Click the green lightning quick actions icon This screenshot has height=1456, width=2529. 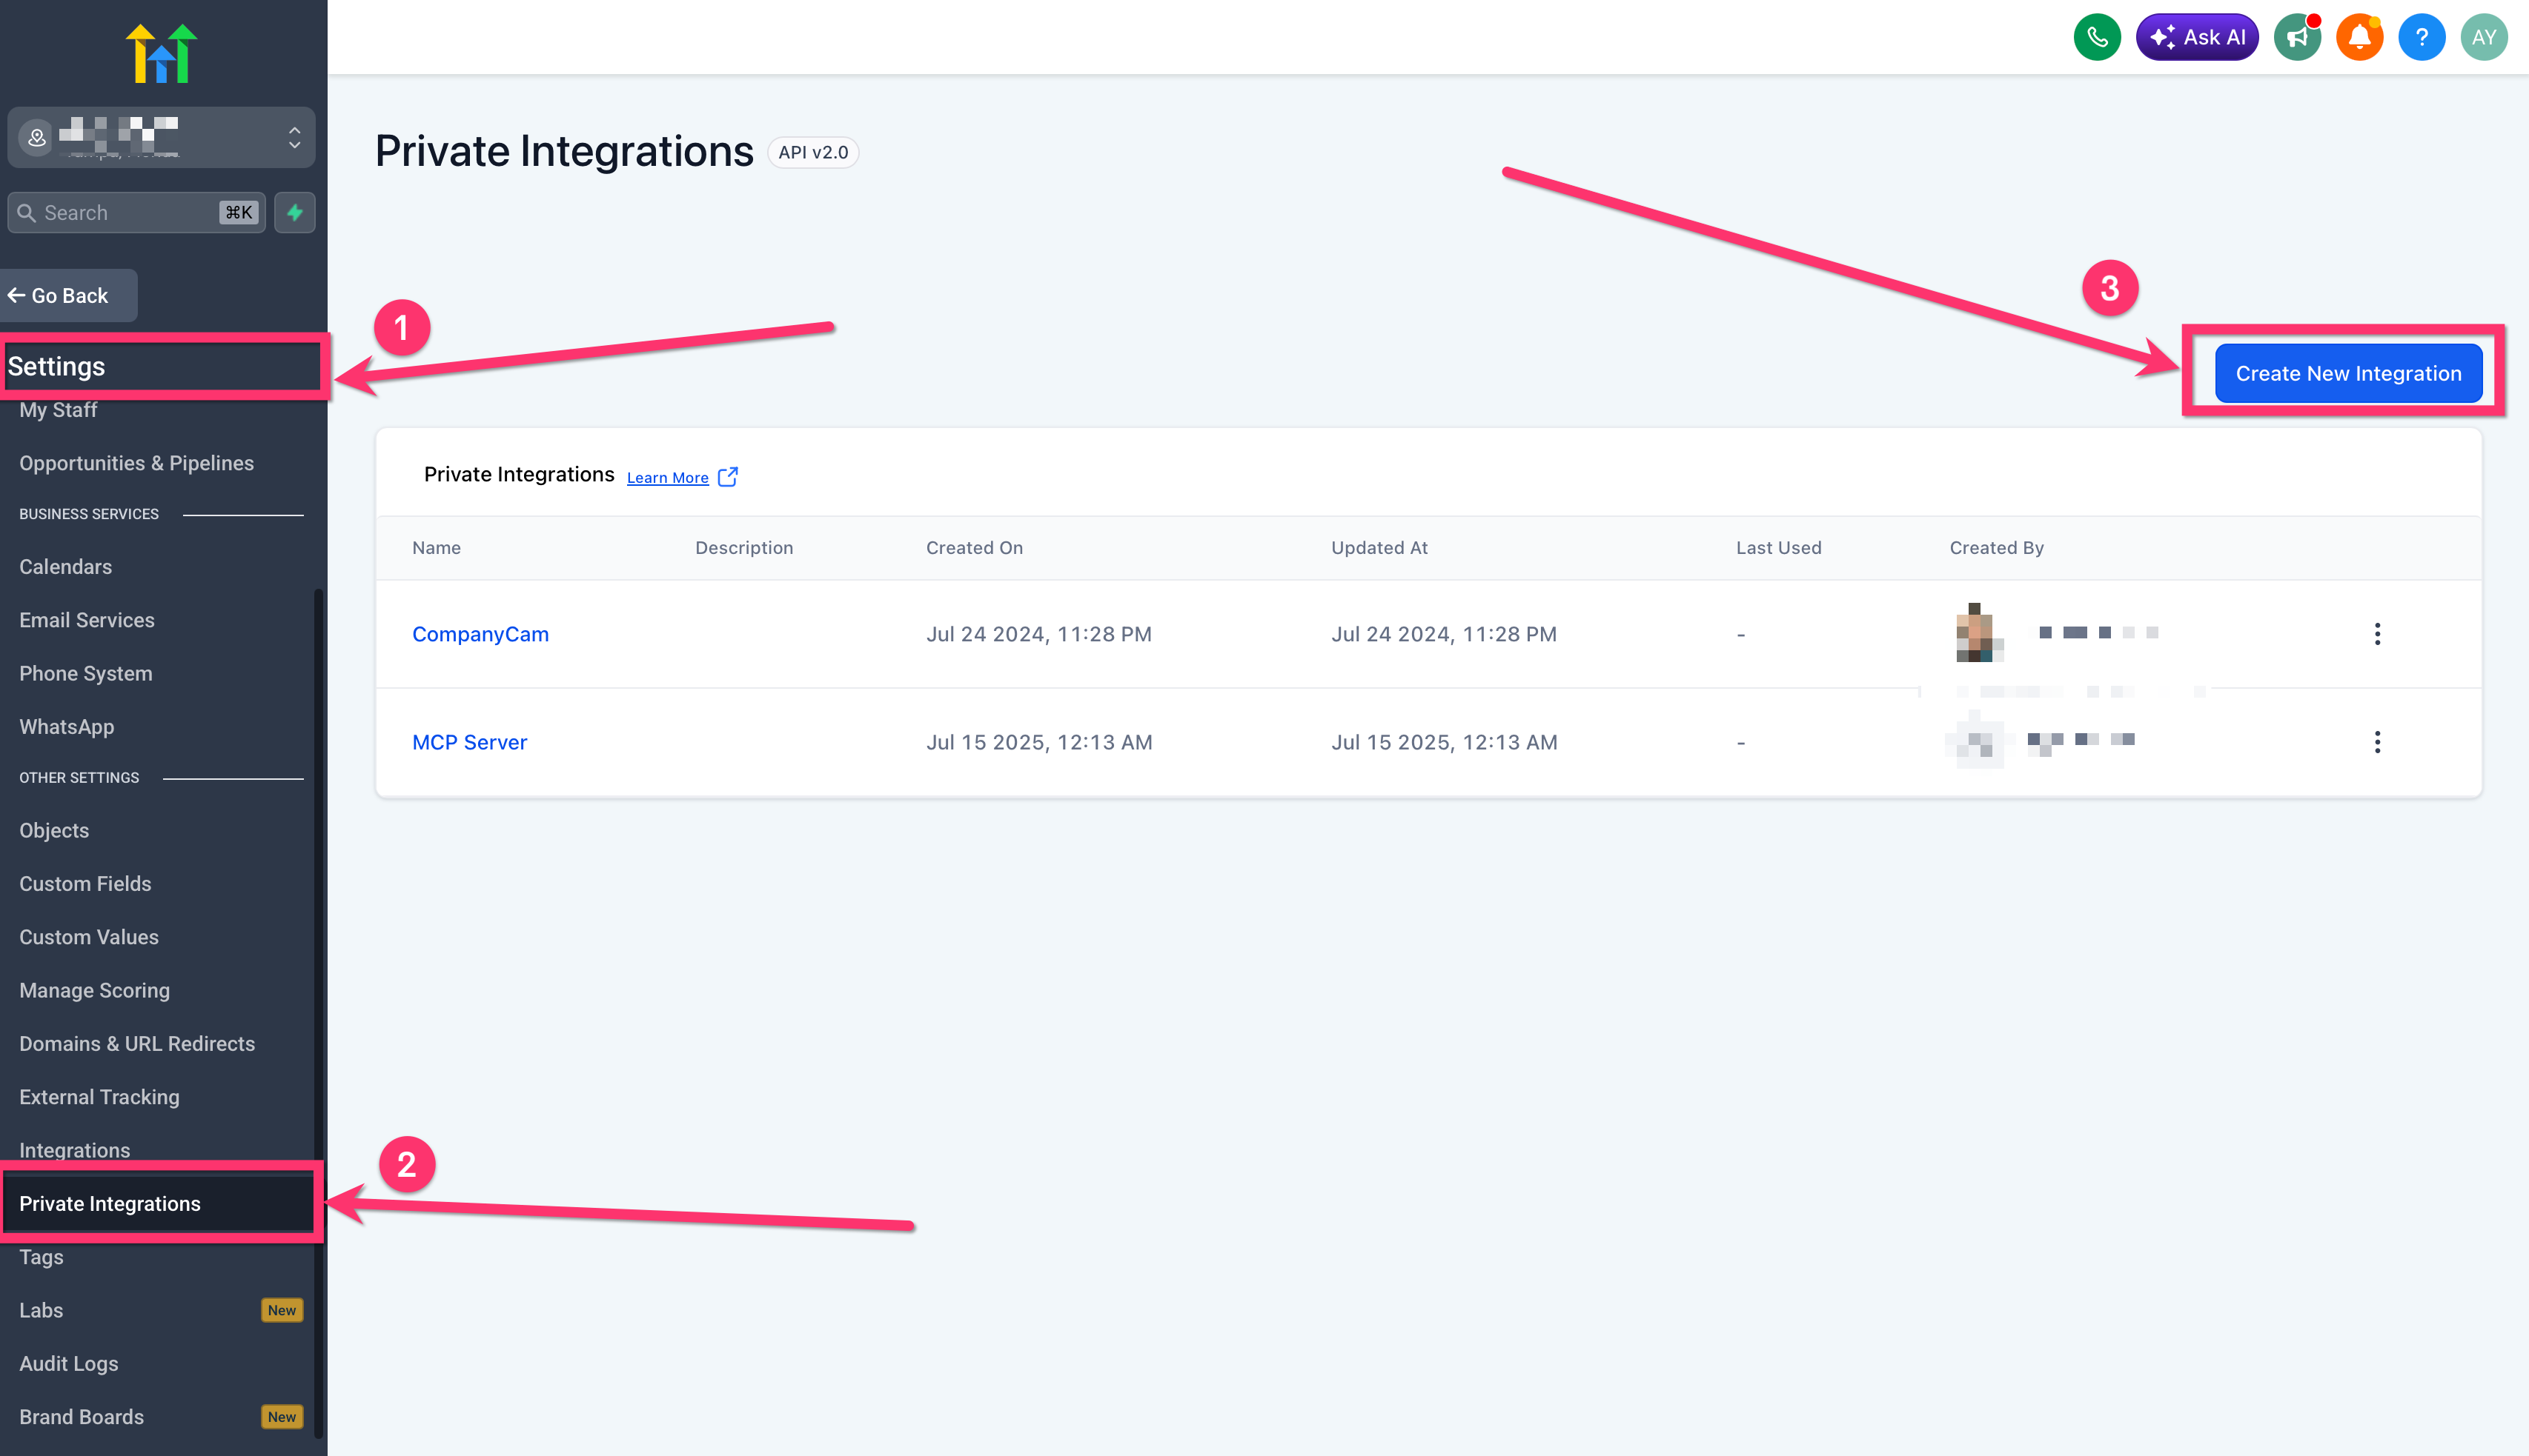pyautogui.click(x=295, y=212)
